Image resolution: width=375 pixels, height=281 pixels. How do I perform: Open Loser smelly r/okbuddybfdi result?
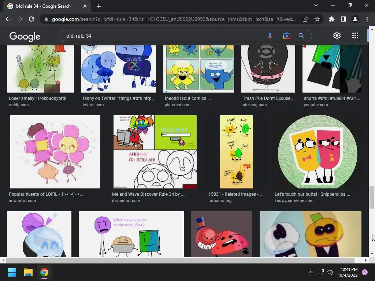(x=38, y=98)
